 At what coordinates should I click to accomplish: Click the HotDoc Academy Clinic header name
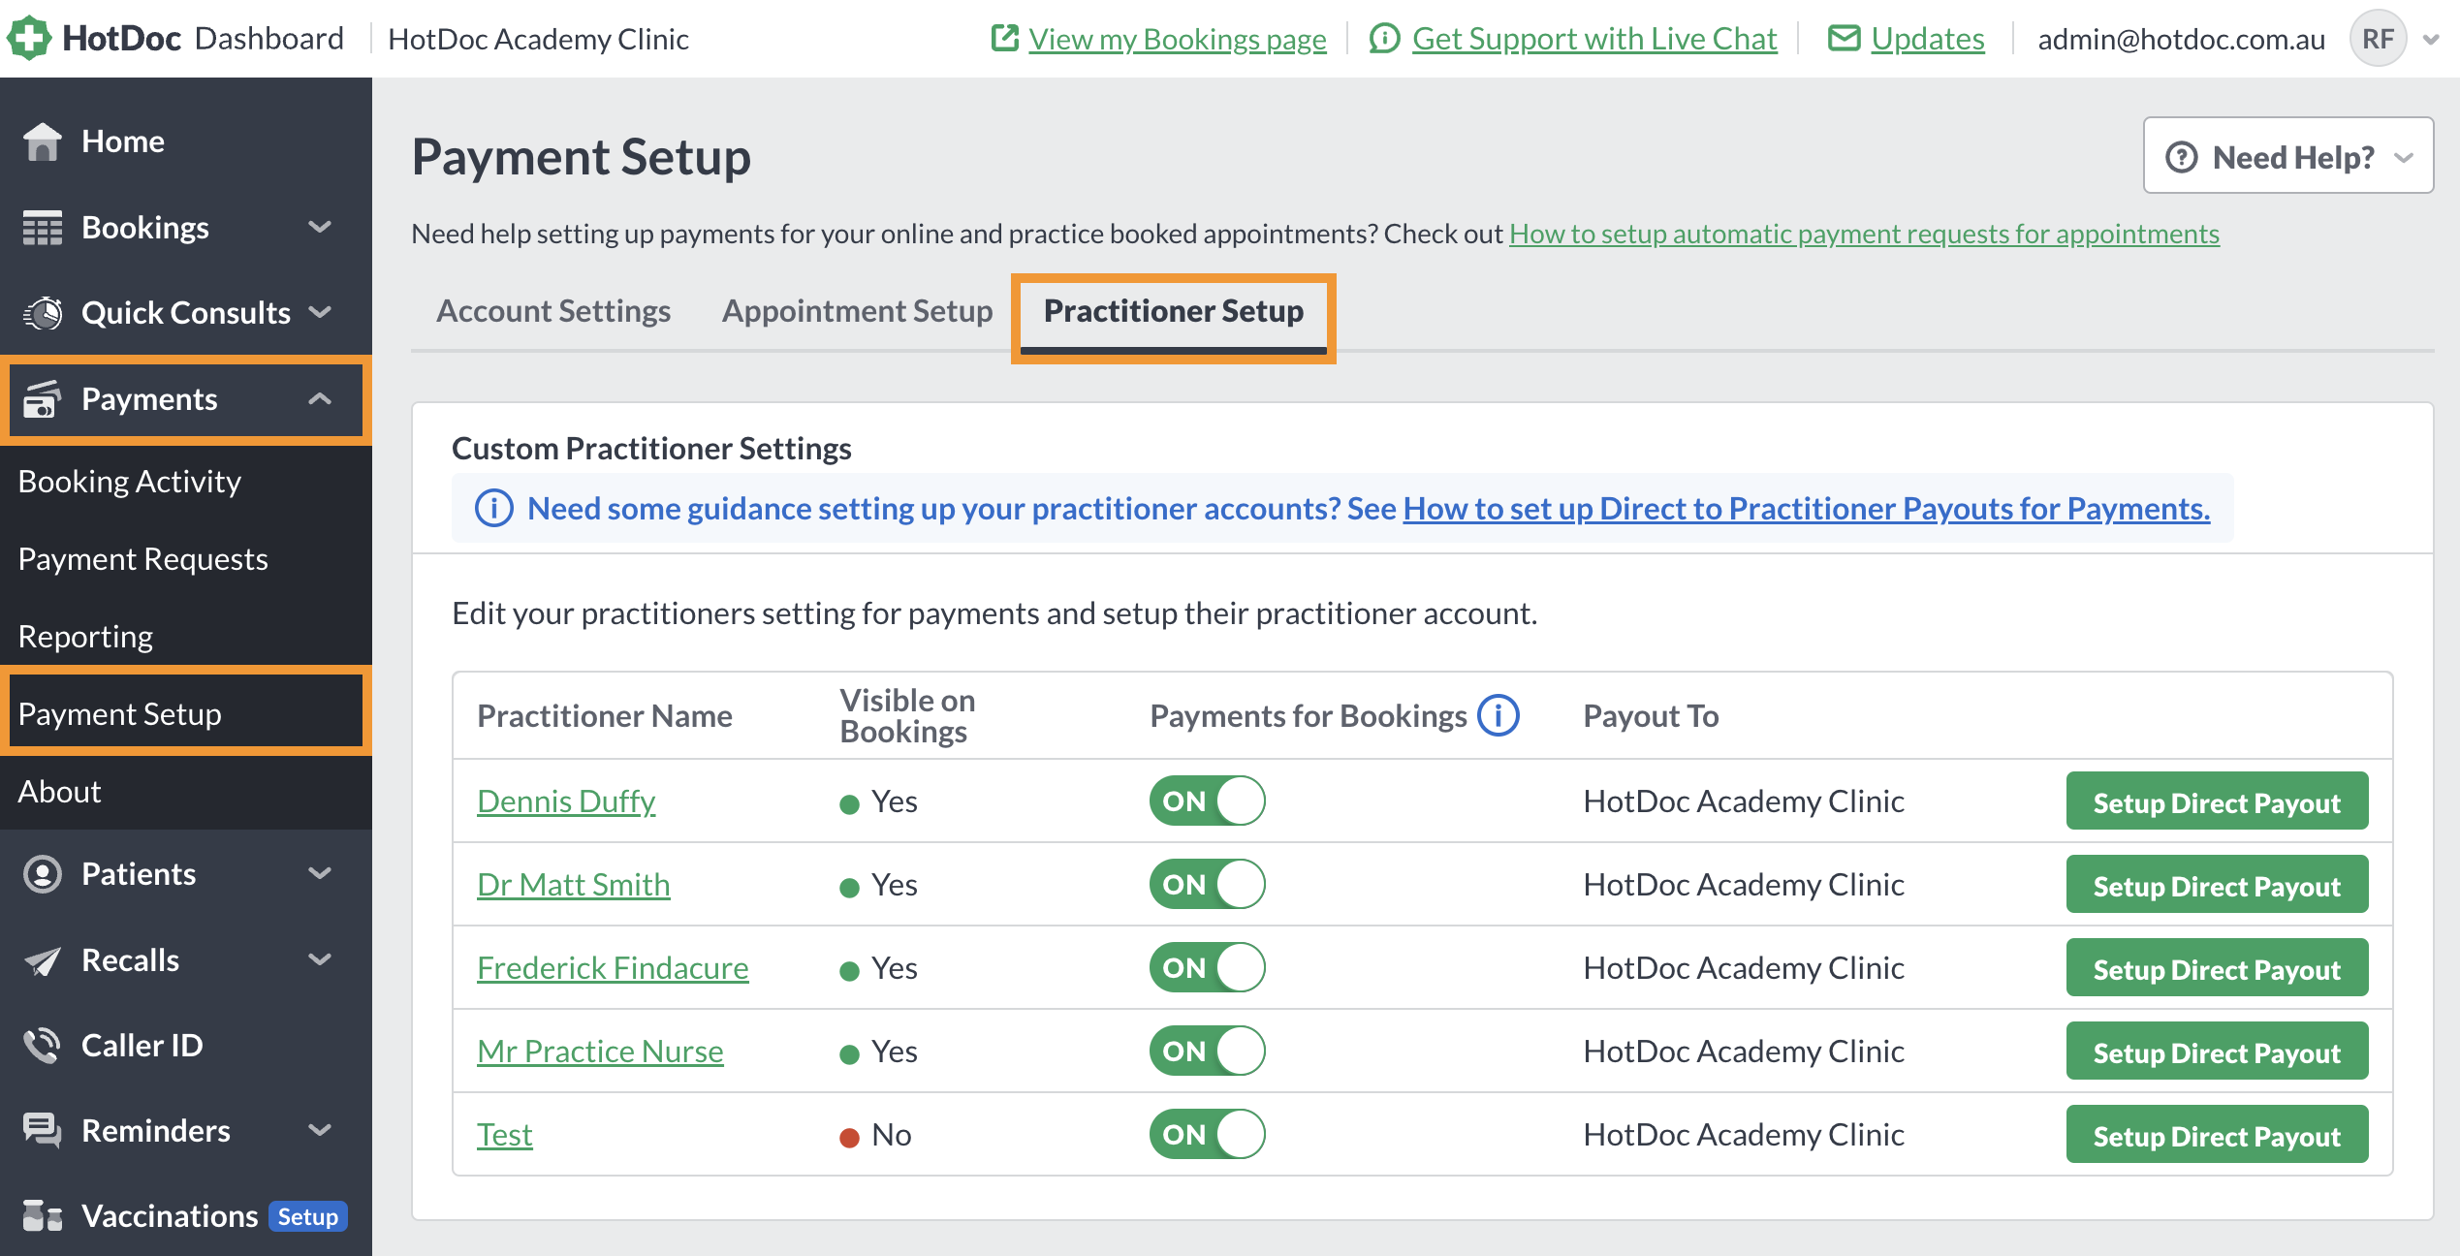click(538, 39)
